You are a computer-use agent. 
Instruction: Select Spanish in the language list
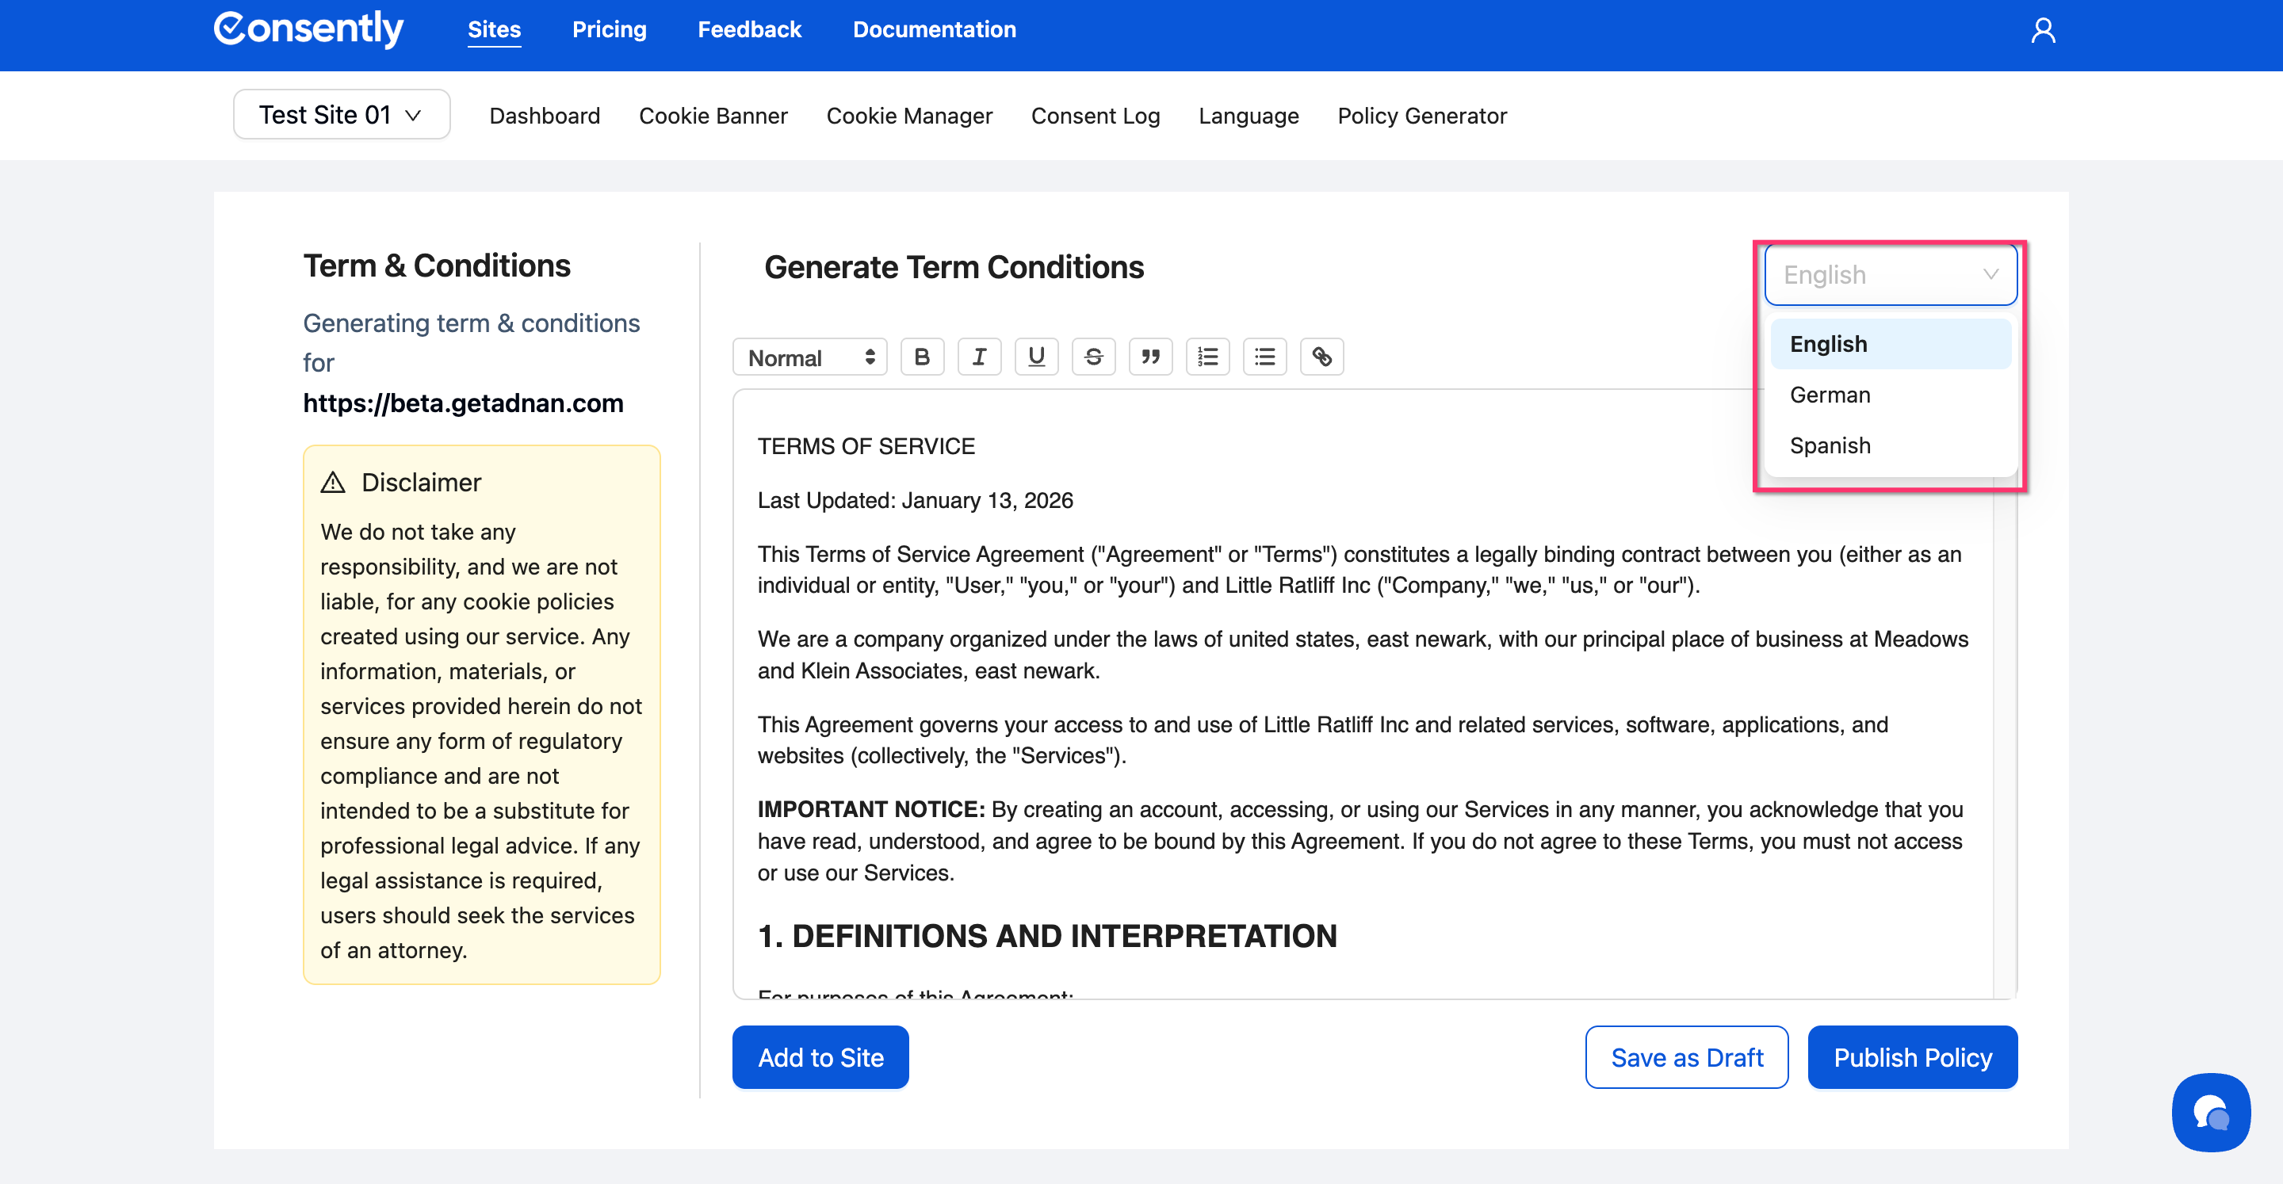[1830, 445]
